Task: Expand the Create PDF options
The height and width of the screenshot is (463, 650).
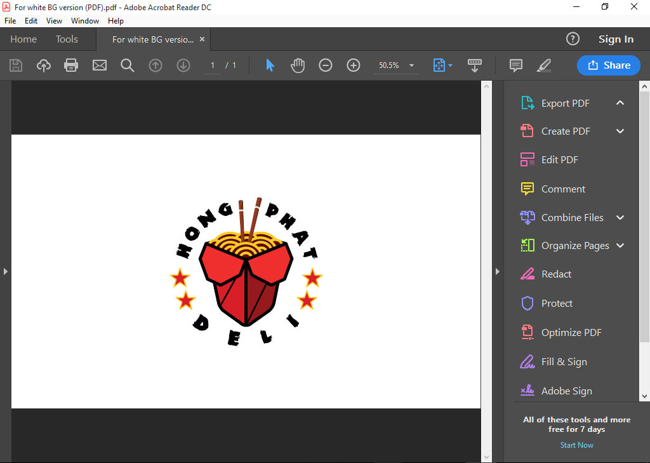Action: (620, 131)
